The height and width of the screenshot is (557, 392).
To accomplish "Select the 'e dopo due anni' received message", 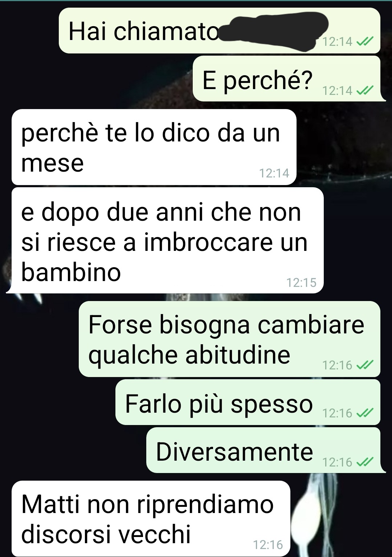I will tap(167, 240).
